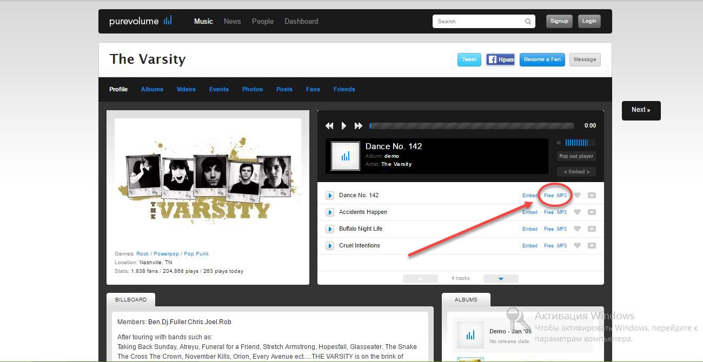Image resolution: width=703 pixels, height=362 pixels.
Task: Favorite Dance No. 142 with the heart icon
Action: pyautogui.click(x=577, y=196)
